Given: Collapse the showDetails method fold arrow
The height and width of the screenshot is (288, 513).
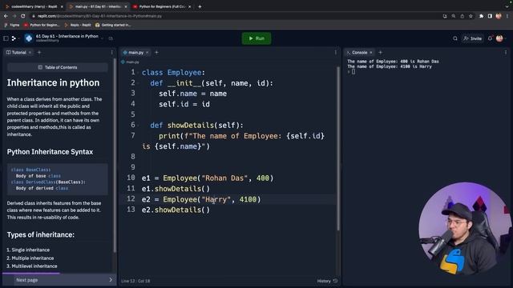Looking at the screenshot, I should (x=139, y=125).
